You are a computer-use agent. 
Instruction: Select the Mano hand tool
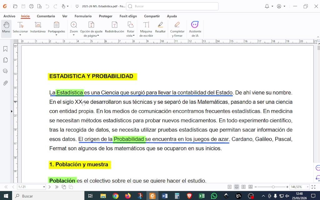coord(6,27)
